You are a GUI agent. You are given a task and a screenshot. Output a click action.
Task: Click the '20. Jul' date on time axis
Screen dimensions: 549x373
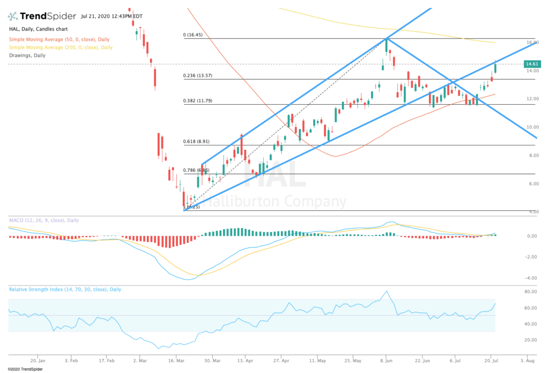tap(492, 360)
